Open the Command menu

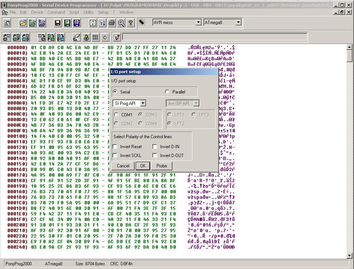click(56, 12)
